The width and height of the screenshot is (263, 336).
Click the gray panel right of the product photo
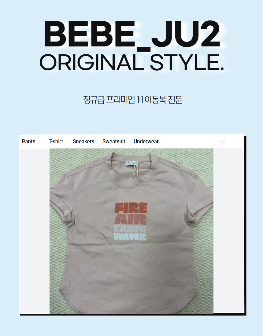point(228,231)
